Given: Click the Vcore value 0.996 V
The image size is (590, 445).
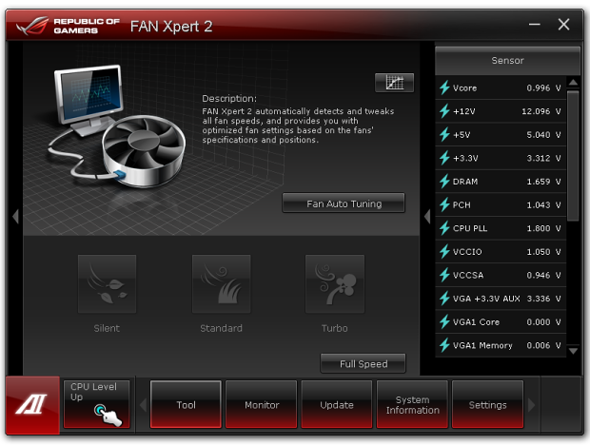Looking at the screenshot, I should point(543,87).
